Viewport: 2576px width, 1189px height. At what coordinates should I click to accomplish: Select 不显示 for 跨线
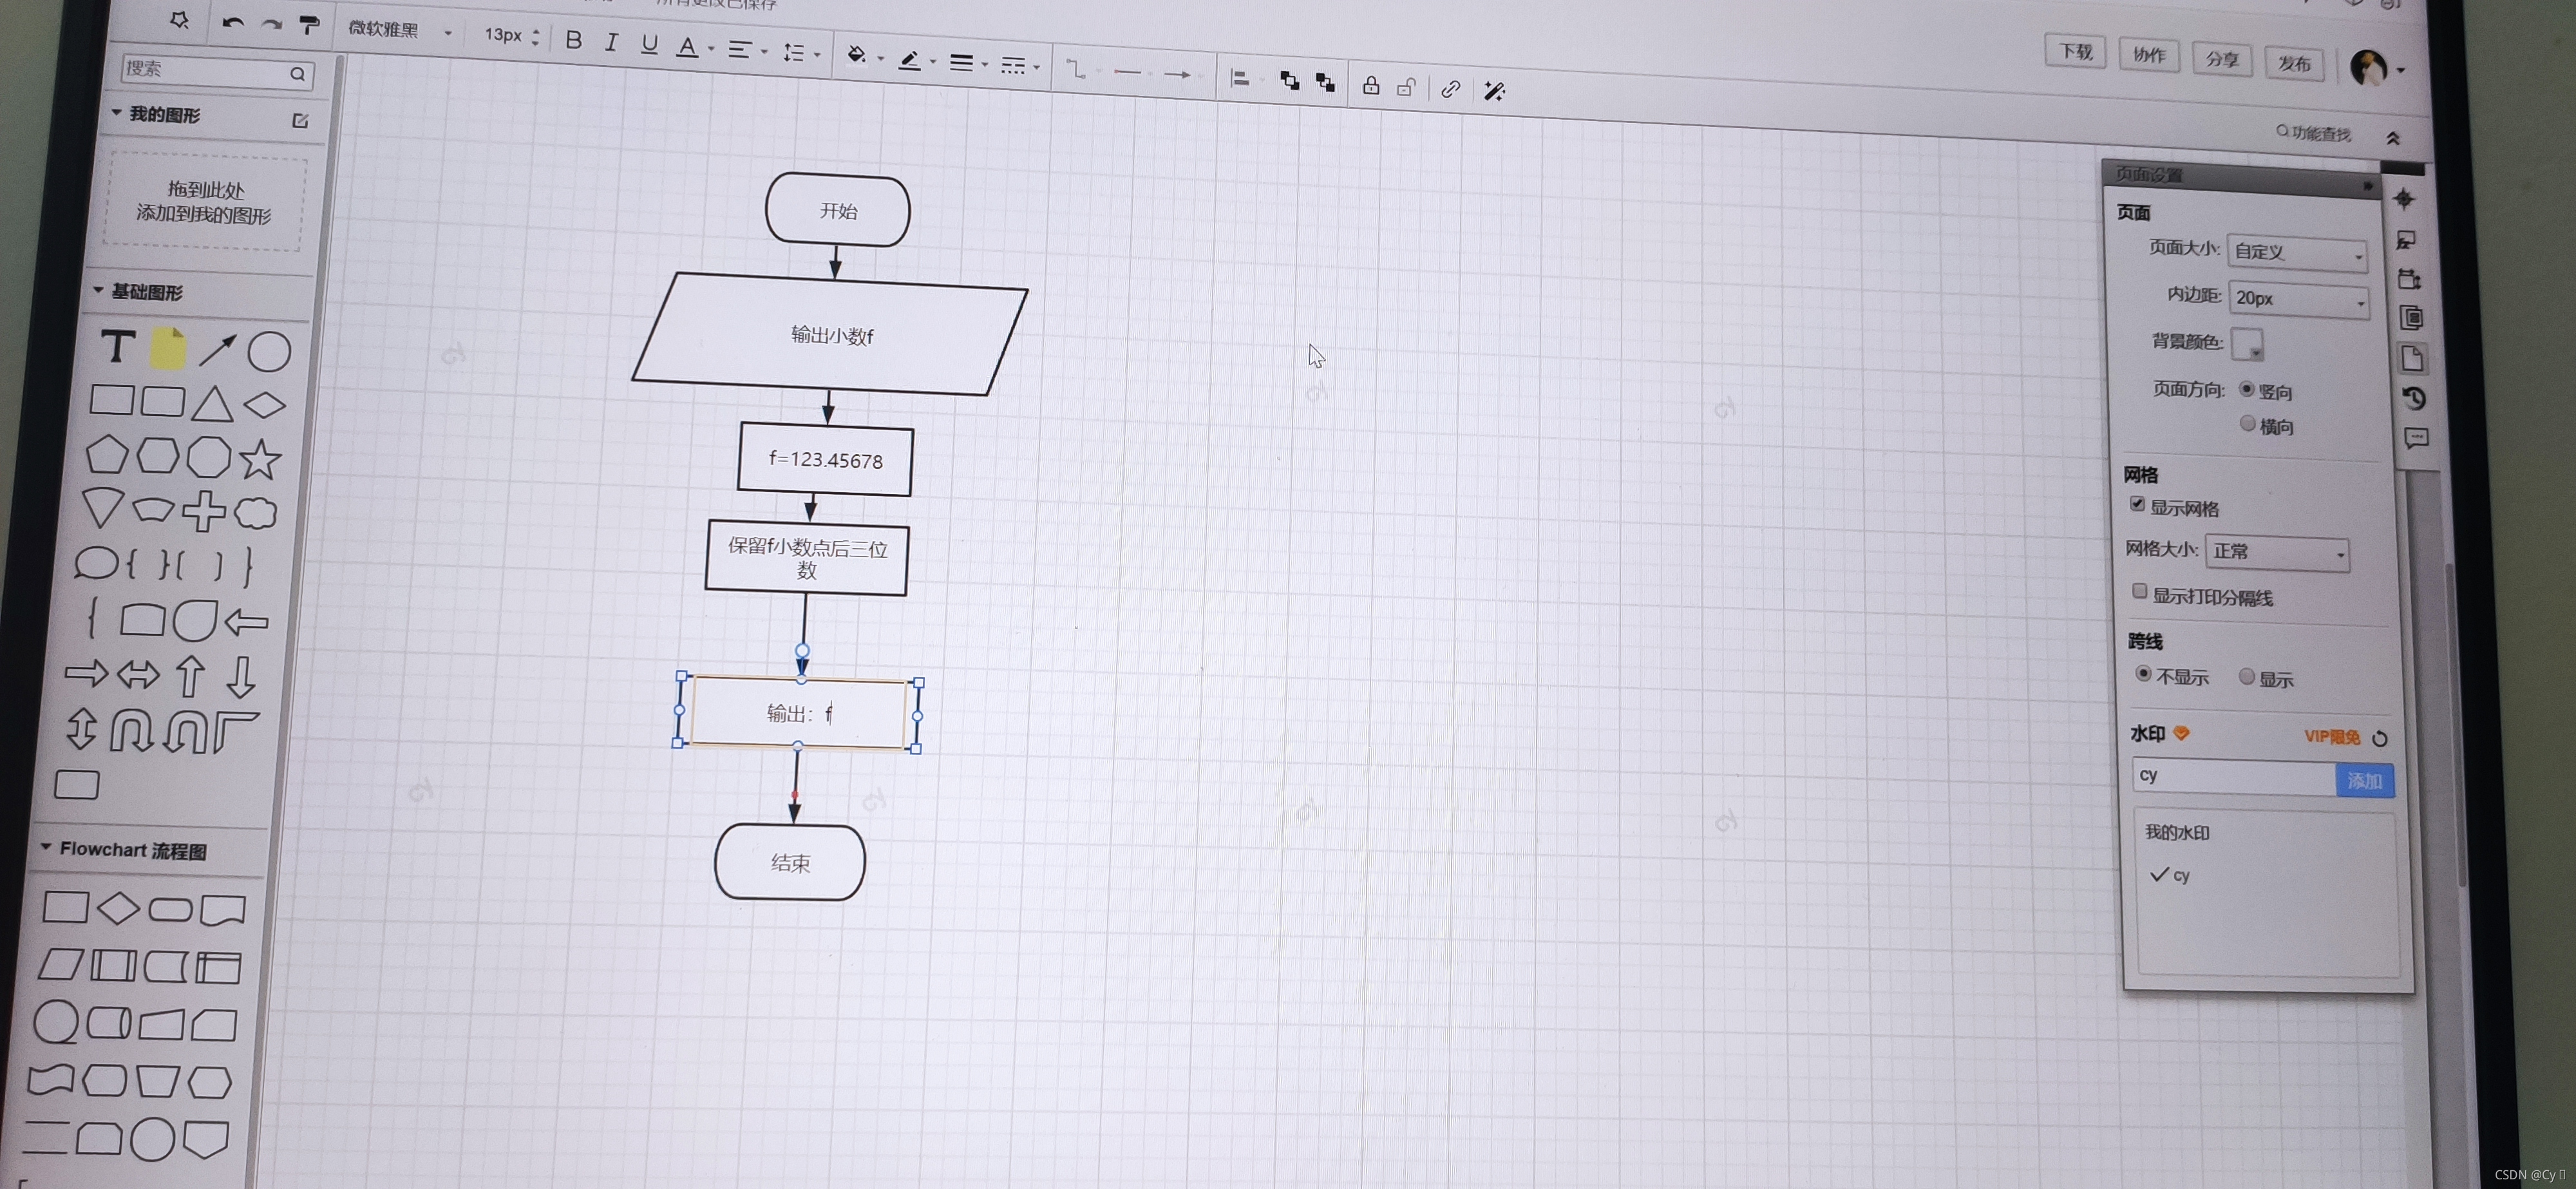pos(2143,674)
